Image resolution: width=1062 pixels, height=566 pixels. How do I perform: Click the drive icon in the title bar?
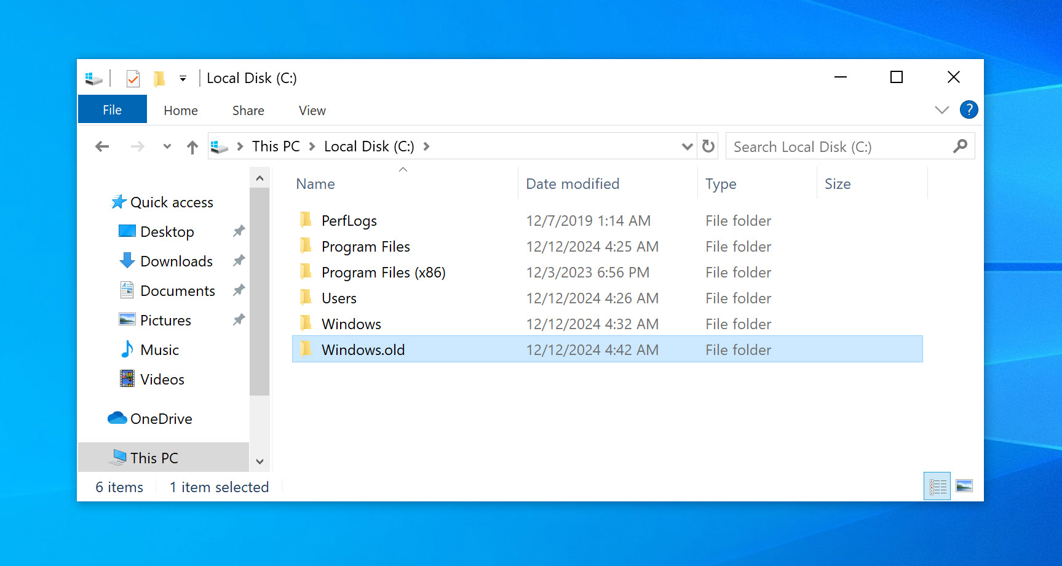click(93, 78)
